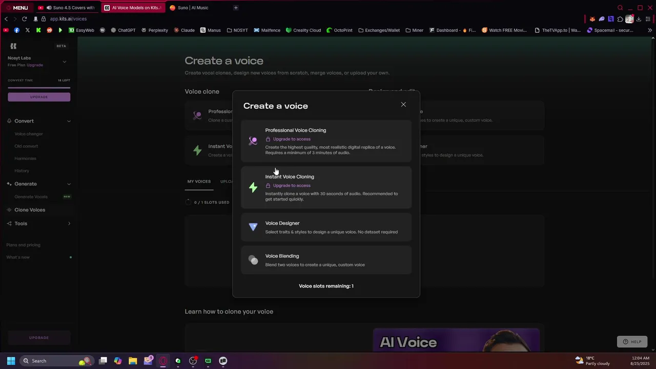Open the NOSYT bookmarks folder
This screenshot has height=369, width=656.
[237, 30]
